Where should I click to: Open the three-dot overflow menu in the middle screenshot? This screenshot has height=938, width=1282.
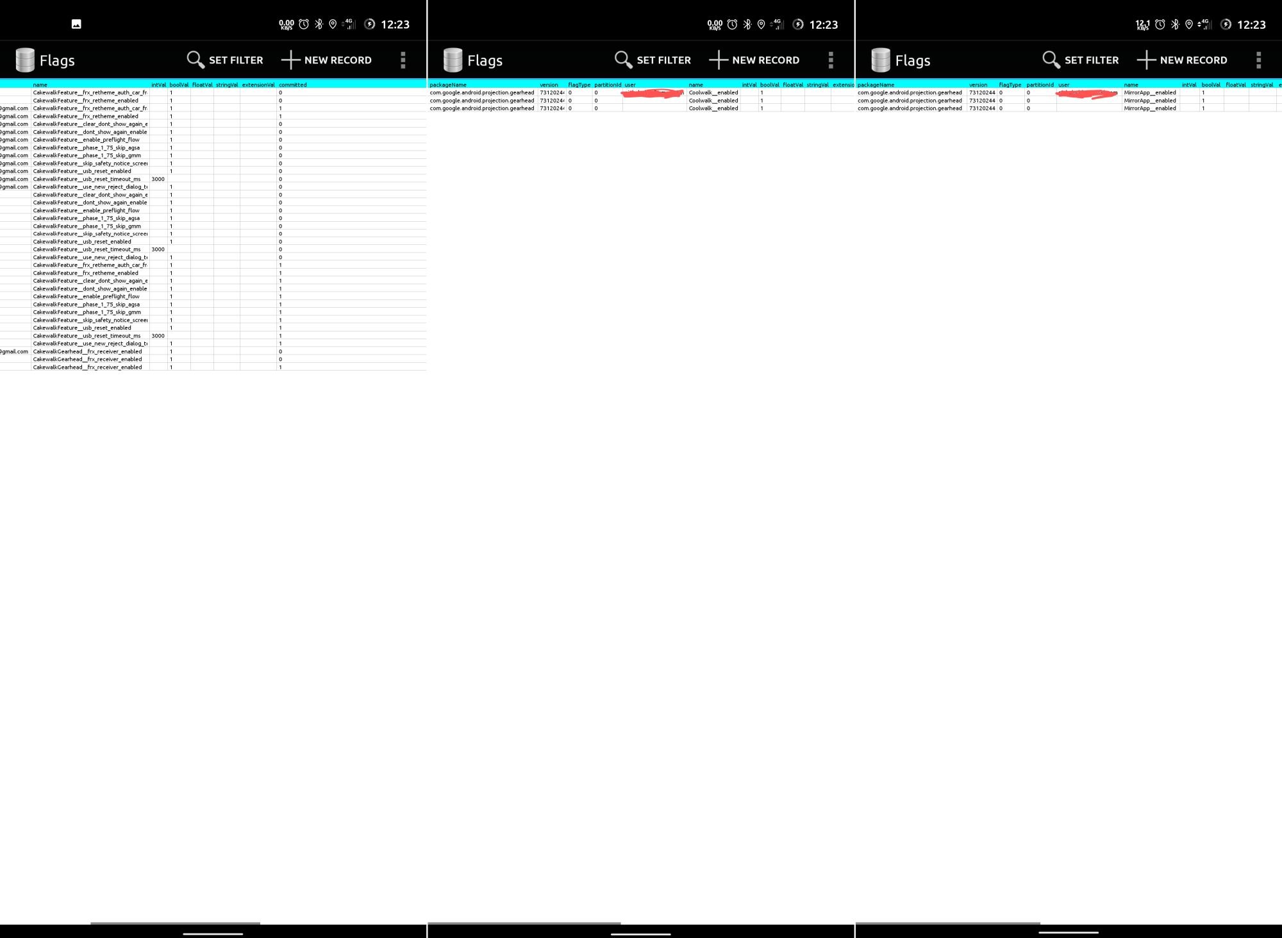831,60
